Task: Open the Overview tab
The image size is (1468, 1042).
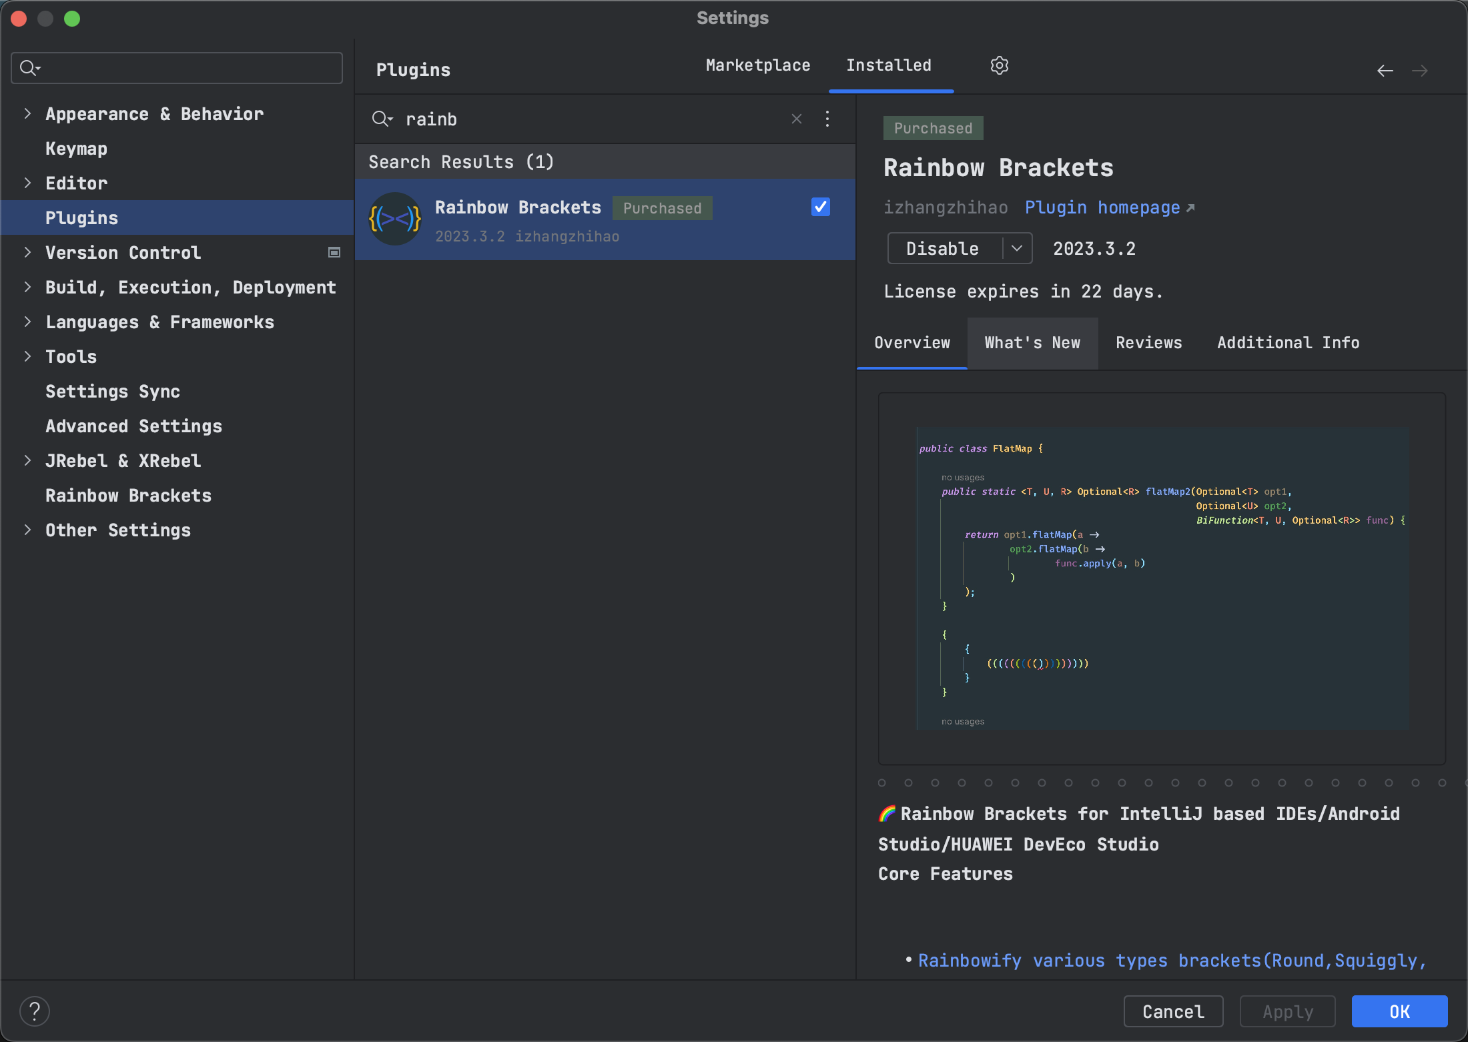Action: pyautogui.click(x=912, y=343)
